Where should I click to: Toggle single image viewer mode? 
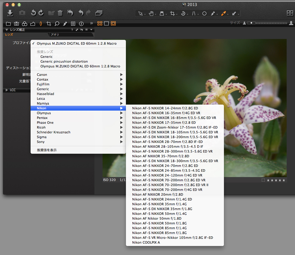106,24
